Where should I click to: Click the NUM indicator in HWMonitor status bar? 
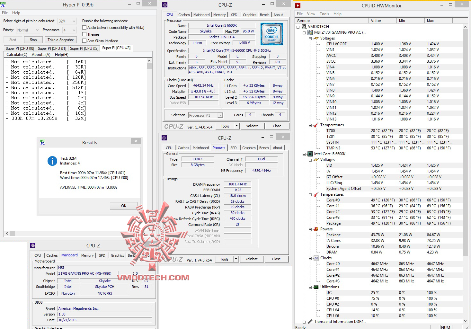click(x=446, y=327)
